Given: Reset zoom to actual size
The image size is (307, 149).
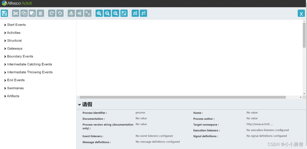Looking at the screenshot, I should click(x=116, y=13).
